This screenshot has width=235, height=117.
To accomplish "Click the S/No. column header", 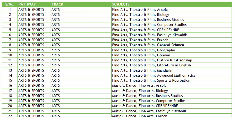I will point(10,4).
